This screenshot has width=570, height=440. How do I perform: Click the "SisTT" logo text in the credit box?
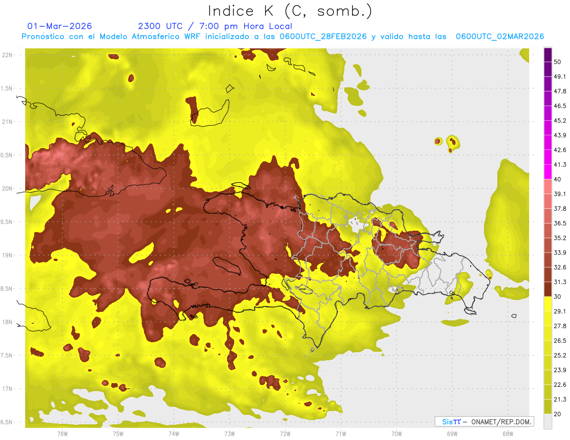[x=451, y=421]
